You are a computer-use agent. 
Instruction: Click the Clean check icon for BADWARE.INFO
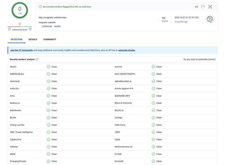point(153,96)
